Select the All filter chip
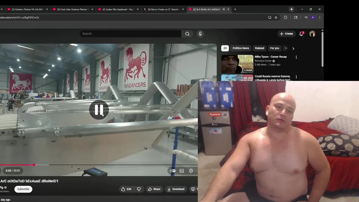359x202 pixels. [225, 48]
